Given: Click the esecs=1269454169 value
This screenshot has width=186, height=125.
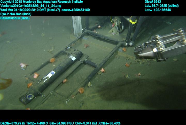Looking at the screenshot, I should tap(75, 10).
